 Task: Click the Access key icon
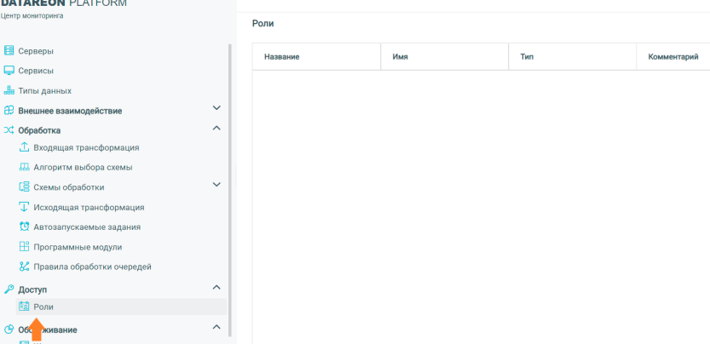[x=9, y=290]
